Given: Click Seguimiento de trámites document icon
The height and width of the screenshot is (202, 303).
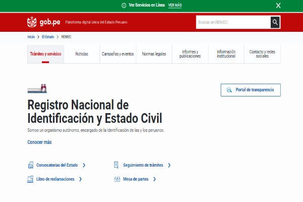Looking at the screenshot, I should point(116,165).
